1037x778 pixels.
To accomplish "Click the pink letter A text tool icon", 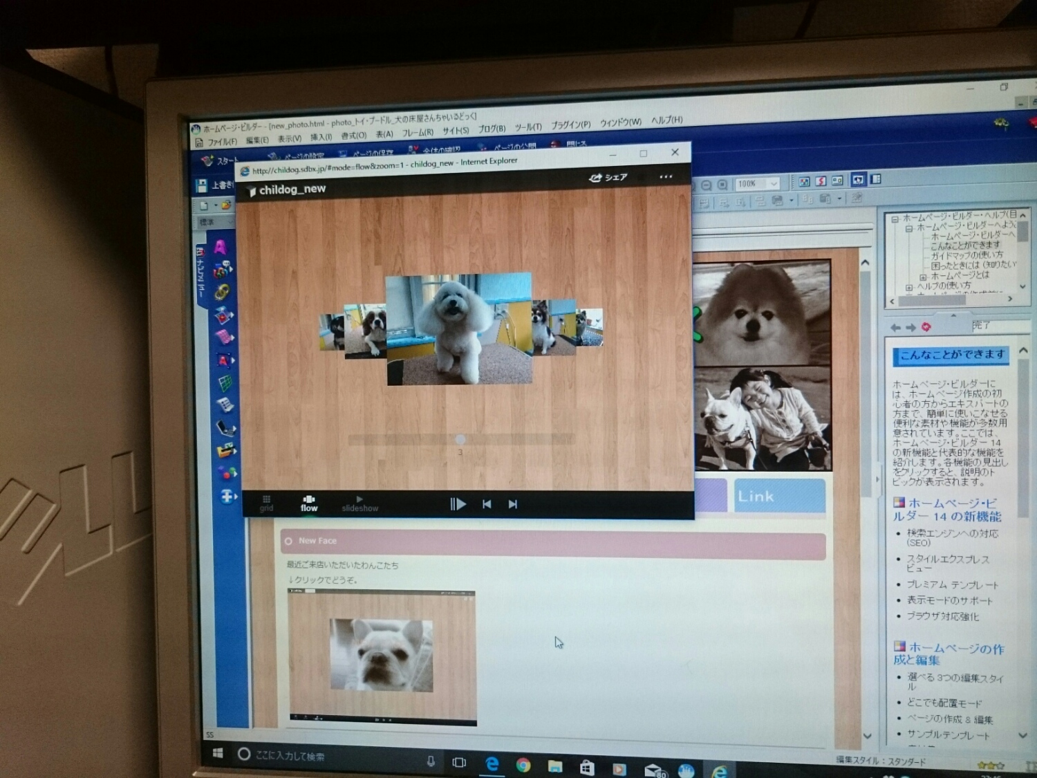I will pos(221,246).
